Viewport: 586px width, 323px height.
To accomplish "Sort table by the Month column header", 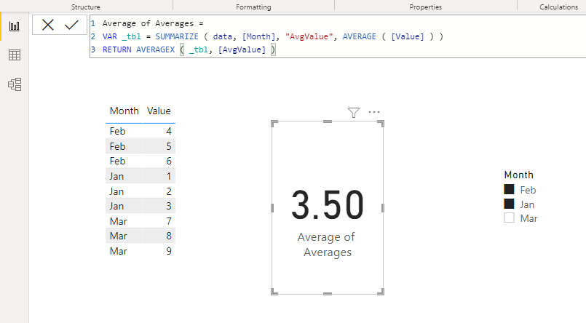I will click(x=124, y=111).
